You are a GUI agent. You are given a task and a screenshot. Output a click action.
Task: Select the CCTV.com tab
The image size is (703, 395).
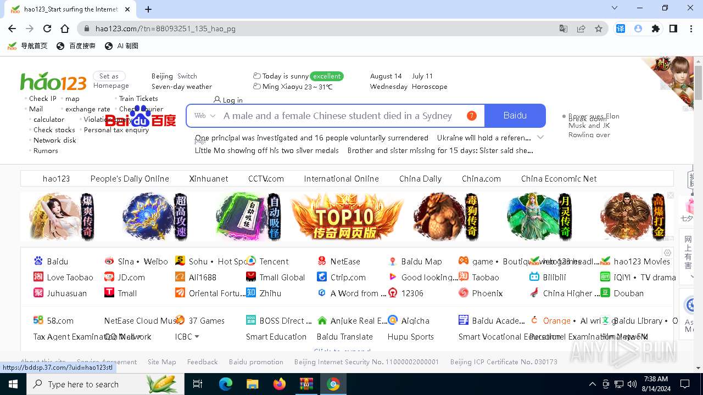tap(266, 178)
